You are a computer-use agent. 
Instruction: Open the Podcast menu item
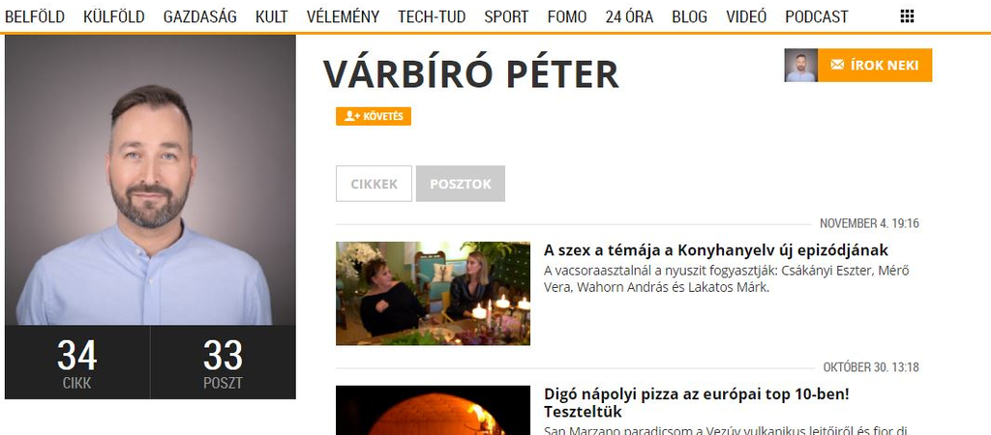pyautogui.click(x=817, y=17)
